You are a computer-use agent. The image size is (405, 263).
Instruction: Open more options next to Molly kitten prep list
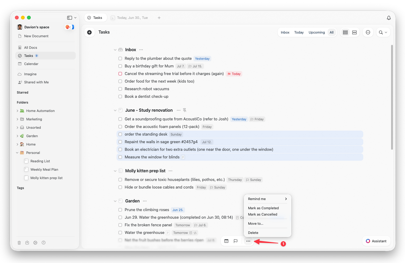pos(171,171)
